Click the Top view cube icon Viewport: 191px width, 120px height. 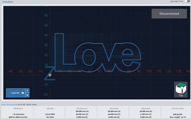pyautogui.click(x=181, y=90)
